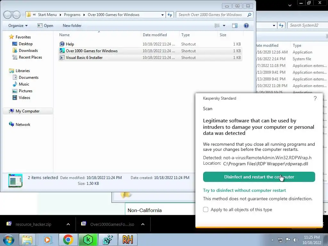328x246 pixels.
Task: Click the Favorites star icon
Action: coord(11,37)
